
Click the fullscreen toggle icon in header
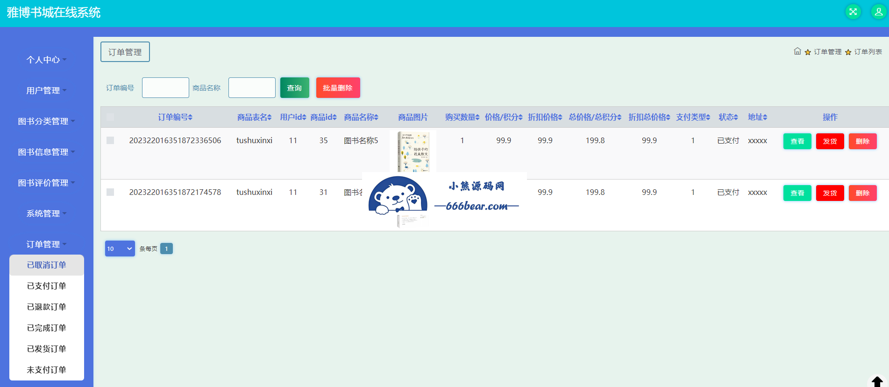(853, 12)
